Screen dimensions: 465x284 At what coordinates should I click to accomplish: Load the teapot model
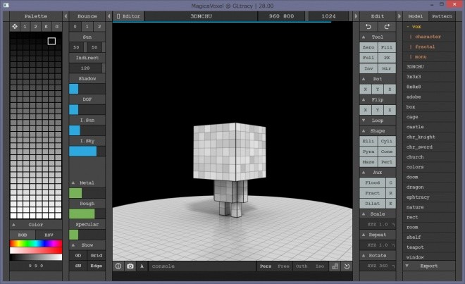point(415,247)
